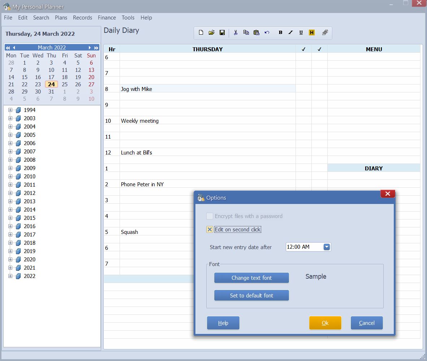Expand the 2022 year folder
The image size is (427, 361).
[10, 276]
